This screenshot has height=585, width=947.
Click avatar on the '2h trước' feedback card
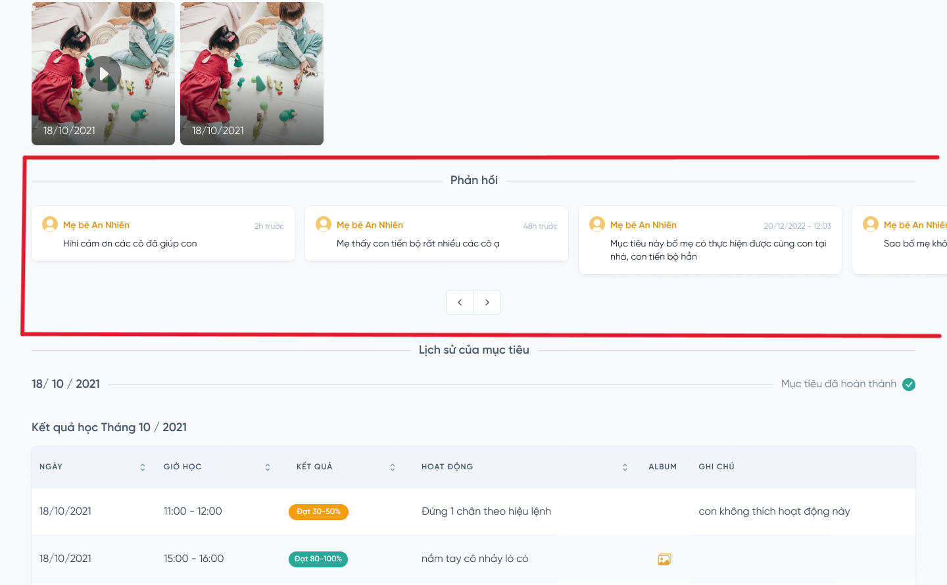click(x=50, y=225)
